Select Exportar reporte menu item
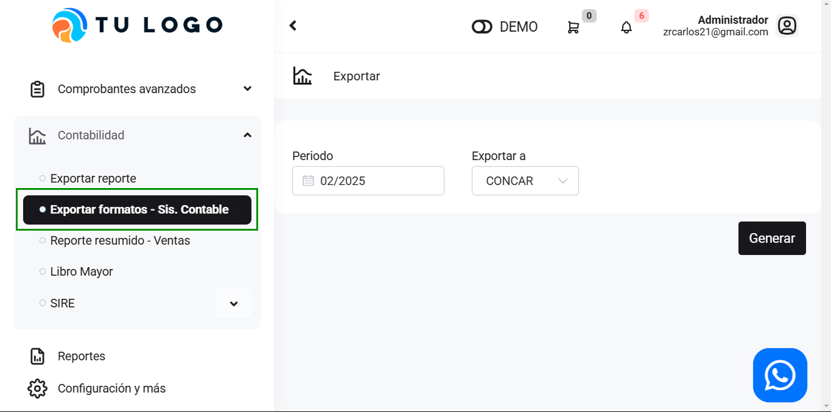This screenshot has width=831, height=412. 93,178
